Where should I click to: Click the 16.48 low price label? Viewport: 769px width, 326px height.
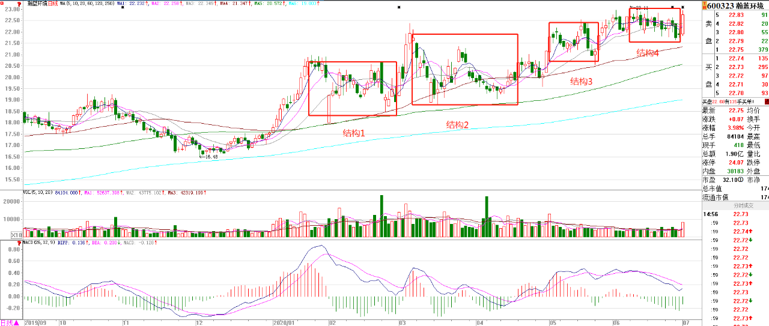click(x=211, y=157)
